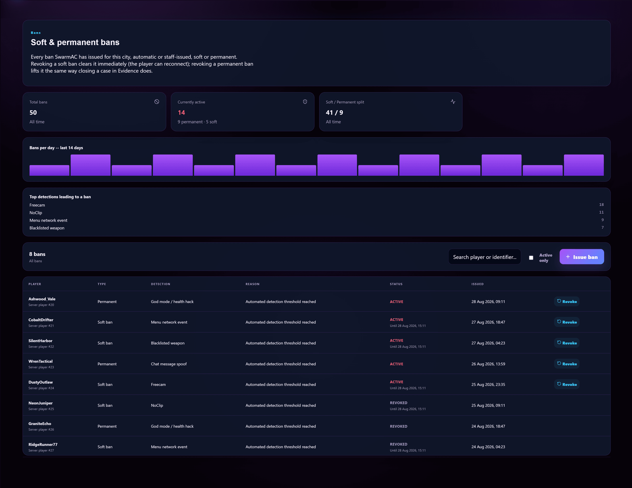Click GraniteEcho's REVOKED status
The image size is (632, 488).
(398, 426)
